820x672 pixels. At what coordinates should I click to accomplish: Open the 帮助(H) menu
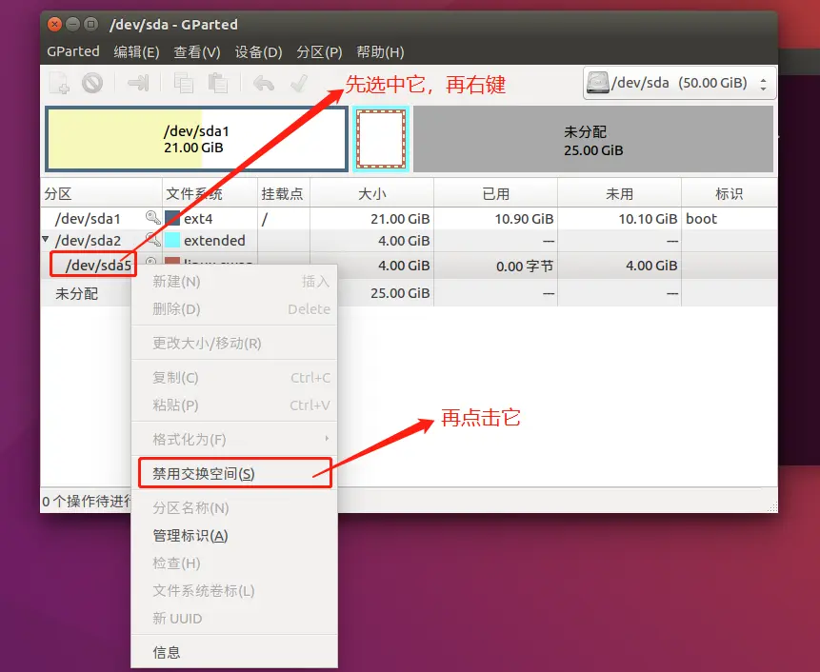(380, 51)
